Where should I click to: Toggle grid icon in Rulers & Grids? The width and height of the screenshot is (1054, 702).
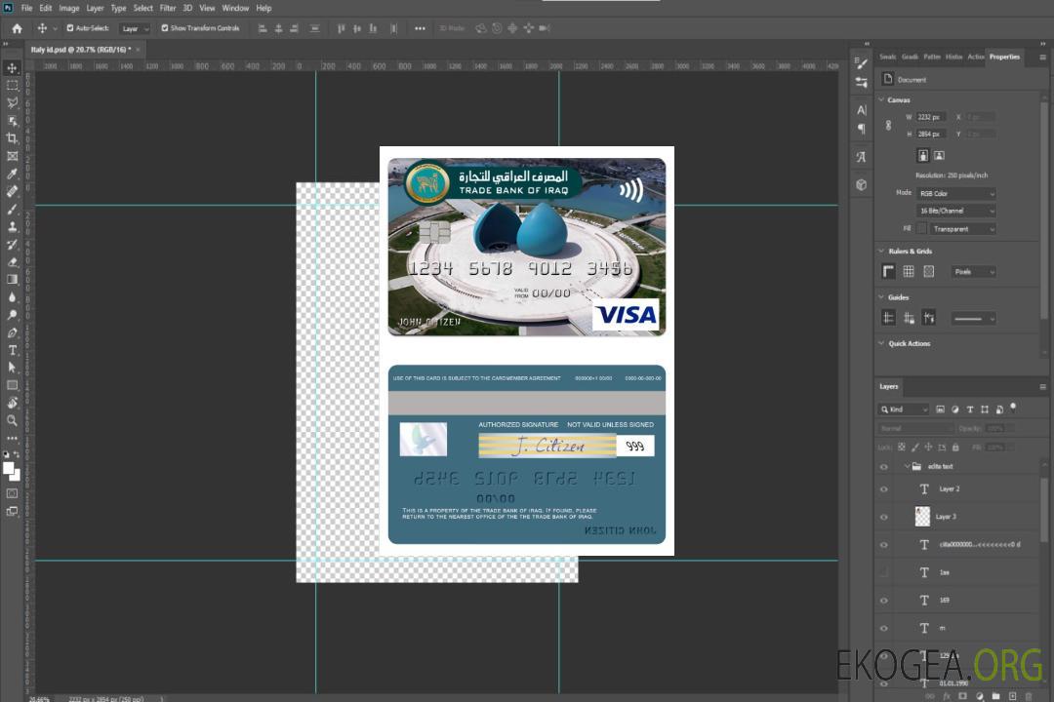[909, 271]
